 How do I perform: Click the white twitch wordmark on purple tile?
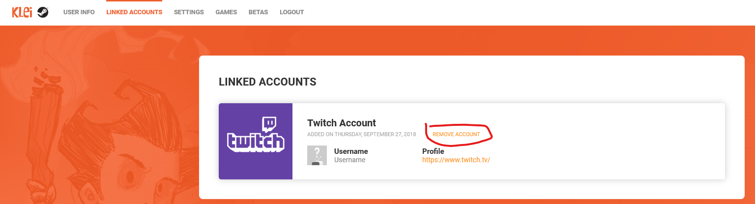click(x=256, y=142)
